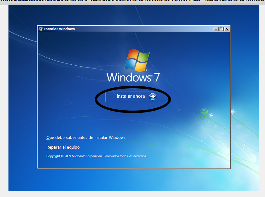Screen dimensions: 265x197
Task: Click the Windows flag icon in the title bar
Action: [40, 29]
